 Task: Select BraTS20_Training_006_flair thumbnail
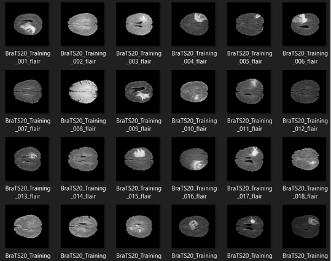coord(305,24)
